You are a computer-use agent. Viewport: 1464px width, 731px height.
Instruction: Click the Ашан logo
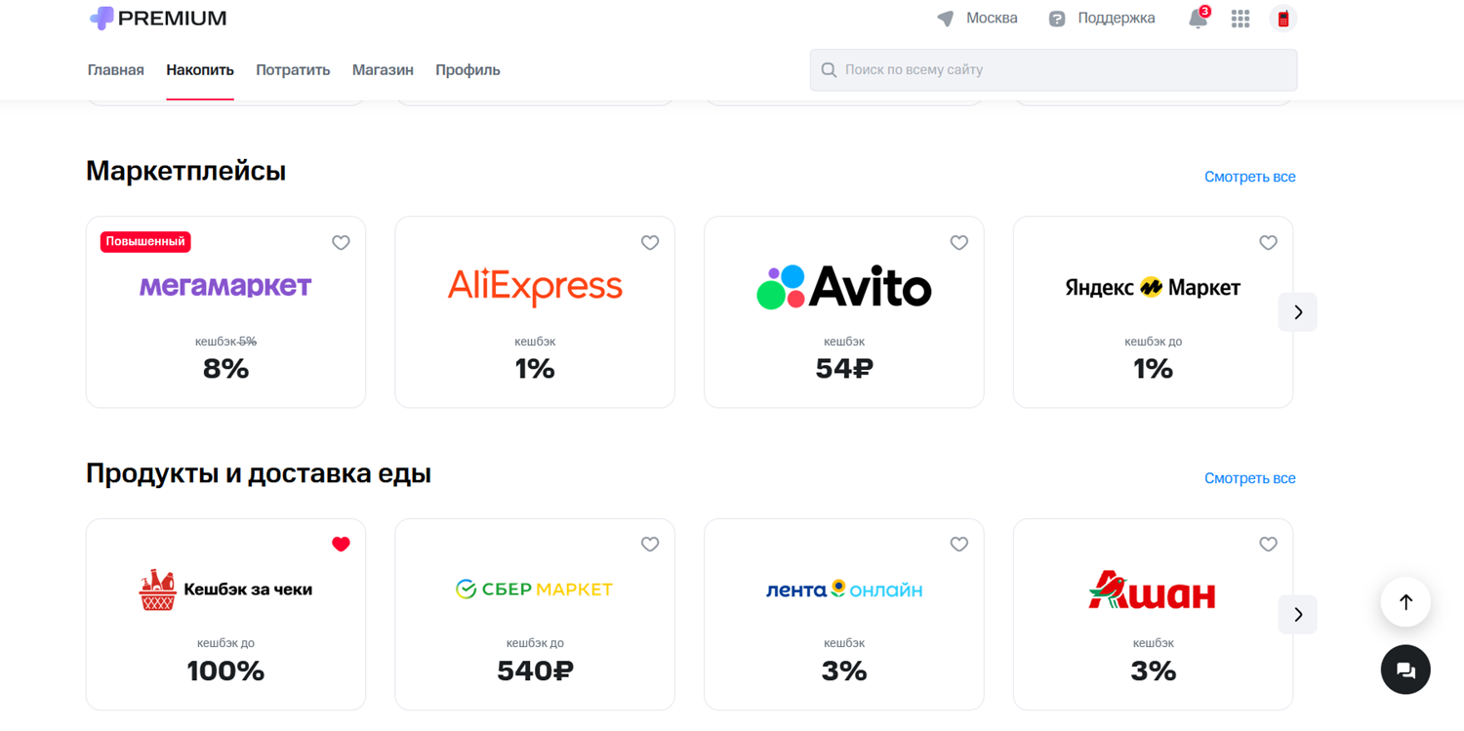1153,590
